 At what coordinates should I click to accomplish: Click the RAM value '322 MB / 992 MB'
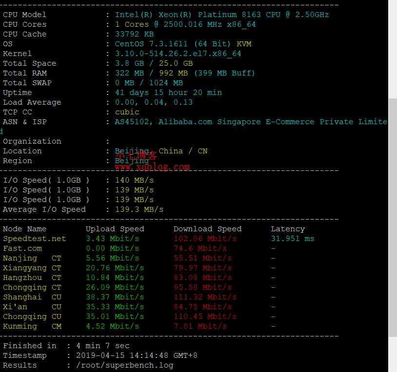point(151,73)
